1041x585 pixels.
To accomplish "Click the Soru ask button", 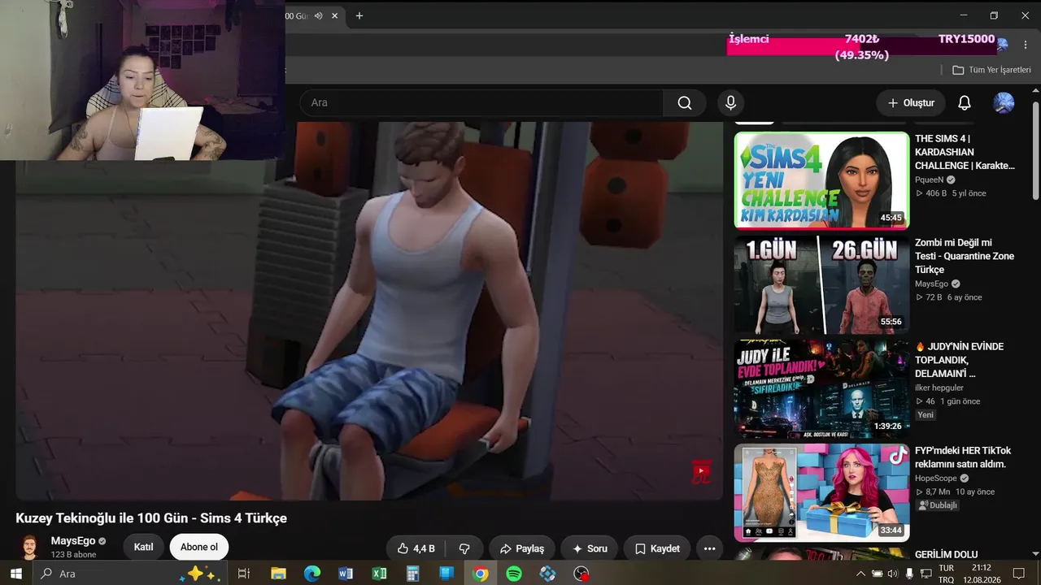I will coord(590,548).
